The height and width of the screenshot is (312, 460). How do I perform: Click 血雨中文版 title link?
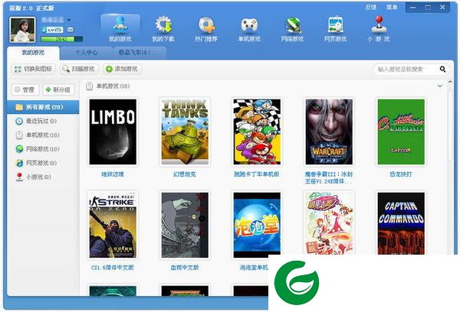pos(185,268)
